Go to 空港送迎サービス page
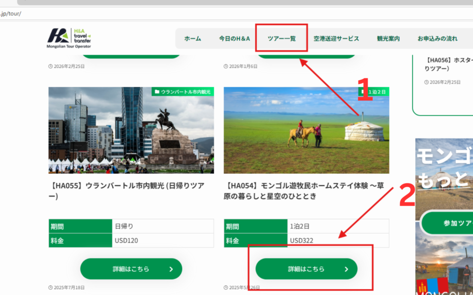Screen dimensions: 473x295 point(336,39)
